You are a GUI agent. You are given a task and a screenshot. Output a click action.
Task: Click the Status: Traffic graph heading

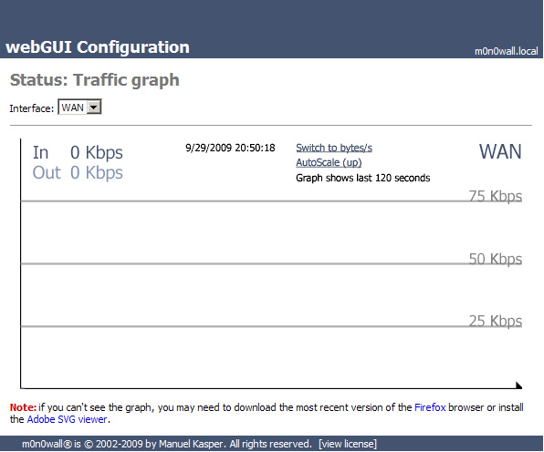click(x=95, y=80)
